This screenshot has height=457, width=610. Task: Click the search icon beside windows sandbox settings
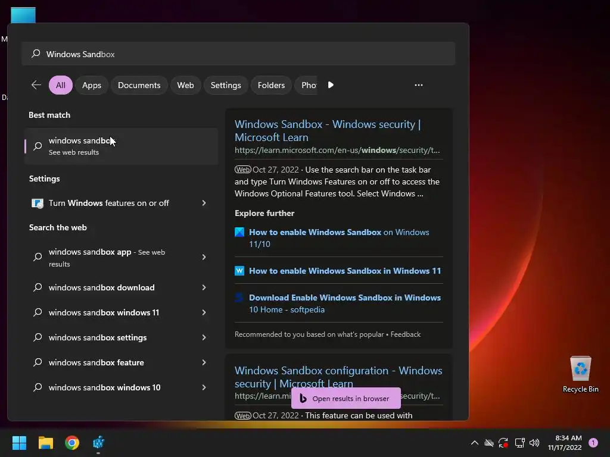point(38,337)
